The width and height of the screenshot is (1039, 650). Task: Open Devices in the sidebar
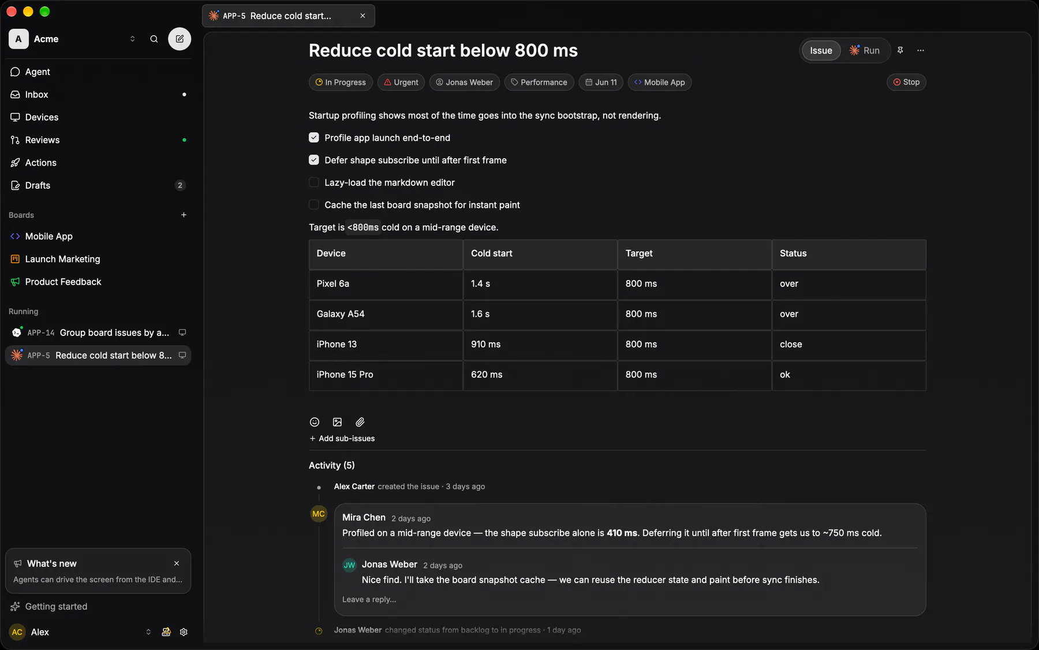[98, 117]
